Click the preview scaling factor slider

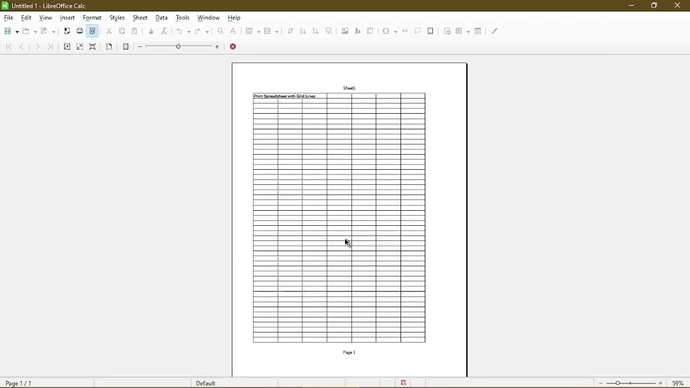pyautogui.click(x=179, y=47)
